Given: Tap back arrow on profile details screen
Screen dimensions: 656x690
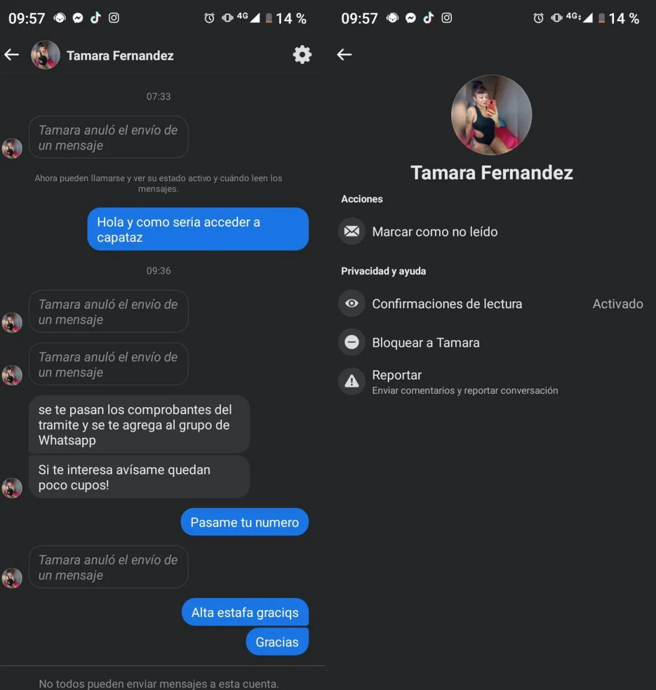Looking at the screenshot, I should pos(344,55).
